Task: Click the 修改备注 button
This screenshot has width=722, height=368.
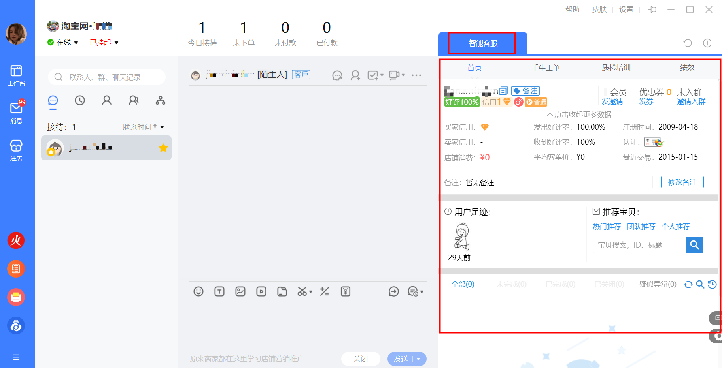Action: tap(682, 182)
